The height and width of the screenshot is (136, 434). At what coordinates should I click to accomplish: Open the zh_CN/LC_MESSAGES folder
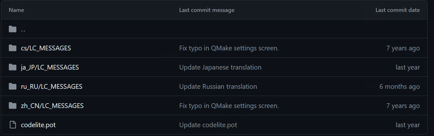[x=52, y=106]
